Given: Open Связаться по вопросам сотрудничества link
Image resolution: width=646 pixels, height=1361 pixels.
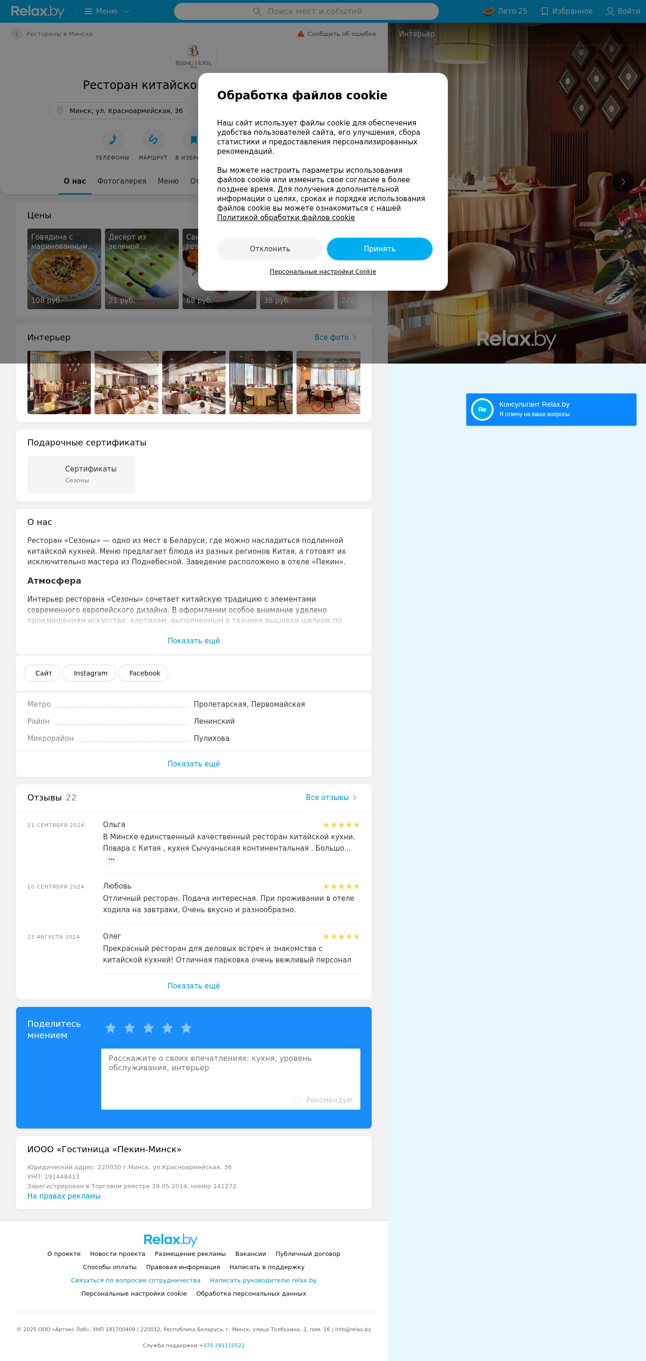Looking at the screenshot, I should [136, 1280].
